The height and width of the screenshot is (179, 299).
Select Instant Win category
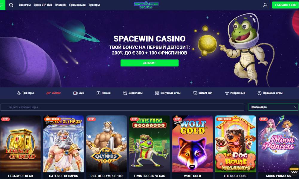click(x=202, y=93)
